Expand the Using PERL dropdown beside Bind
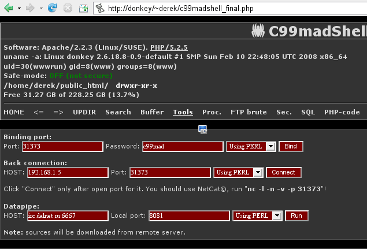The width and height of the screenshot is (367, 249). 251,147
